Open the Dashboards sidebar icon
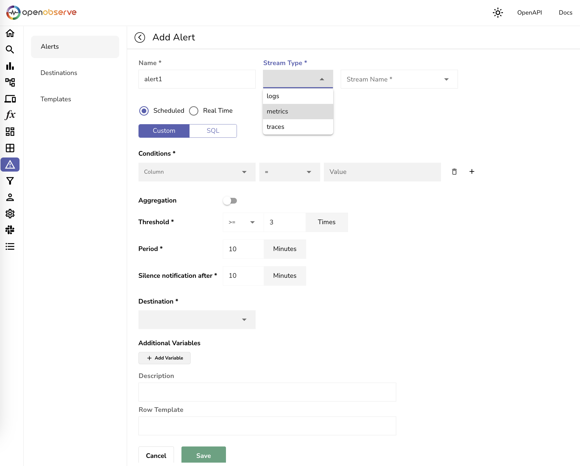The height and width of the screenshot is (466, 580). 10,131
